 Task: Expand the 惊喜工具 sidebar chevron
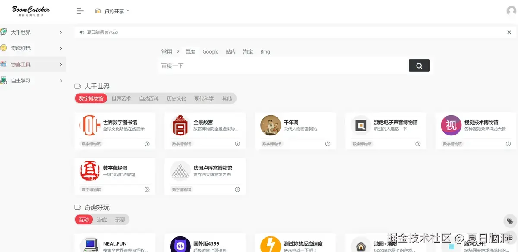click(x=61, y=64)
